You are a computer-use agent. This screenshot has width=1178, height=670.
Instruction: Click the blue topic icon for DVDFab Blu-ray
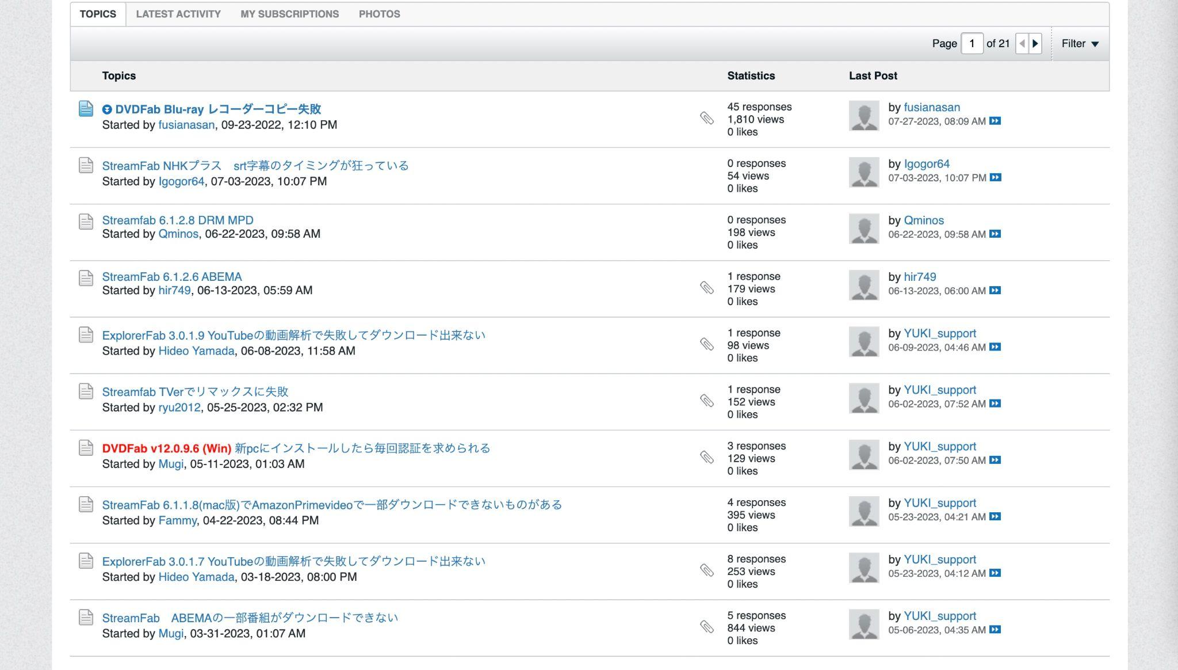pyautogui.click(x=86, y=108)
